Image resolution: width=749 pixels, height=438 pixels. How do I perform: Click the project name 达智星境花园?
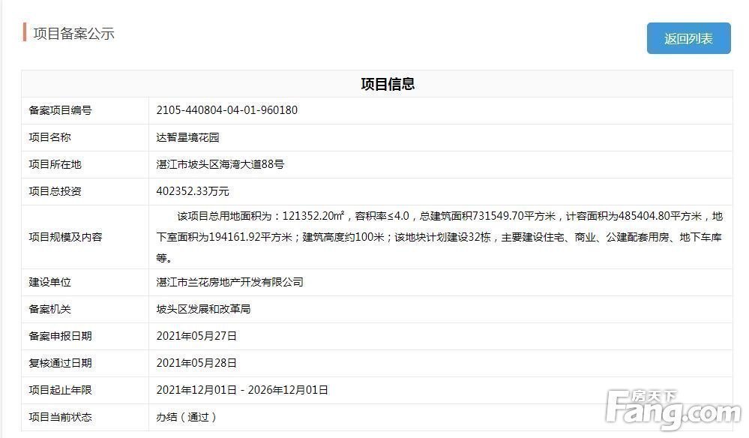[x=187, y=137]
